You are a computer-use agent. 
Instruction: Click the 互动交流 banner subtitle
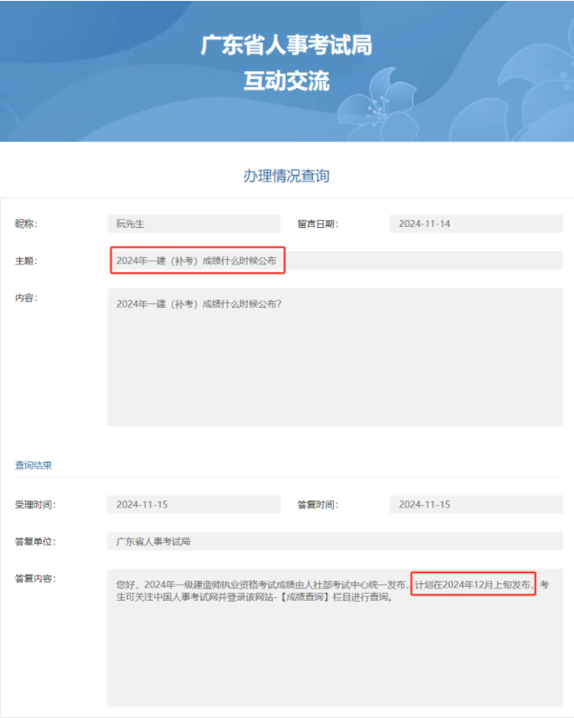pyautogui.click(x=286, y=82)
